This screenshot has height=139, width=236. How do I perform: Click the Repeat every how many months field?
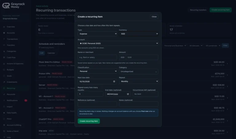[x=90, y=94]
